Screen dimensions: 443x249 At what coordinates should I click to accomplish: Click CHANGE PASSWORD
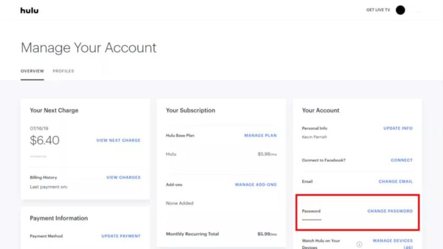point(389,211)
